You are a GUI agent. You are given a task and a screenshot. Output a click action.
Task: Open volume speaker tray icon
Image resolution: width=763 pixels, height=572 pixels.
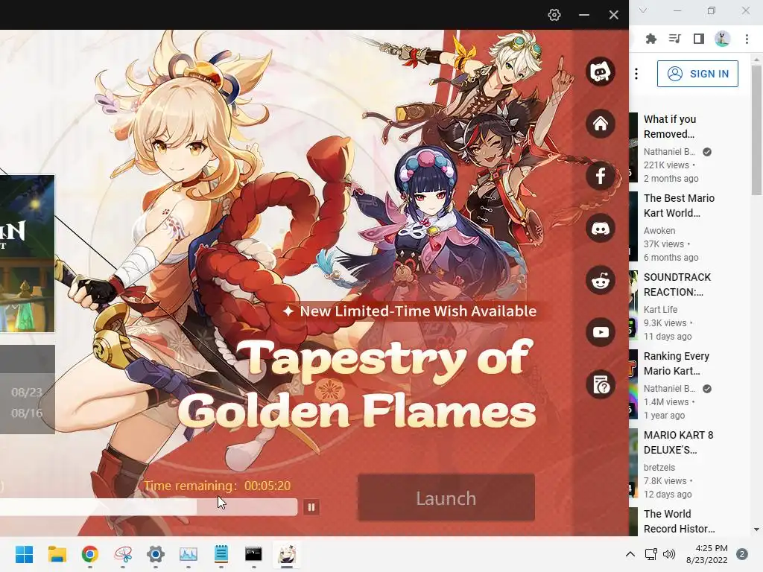point(670,554)
